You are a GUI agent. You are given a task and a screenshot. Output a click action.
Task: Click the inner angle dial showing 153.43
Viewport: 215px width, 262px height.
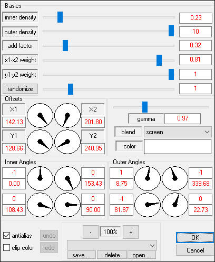tap(67, 178)
